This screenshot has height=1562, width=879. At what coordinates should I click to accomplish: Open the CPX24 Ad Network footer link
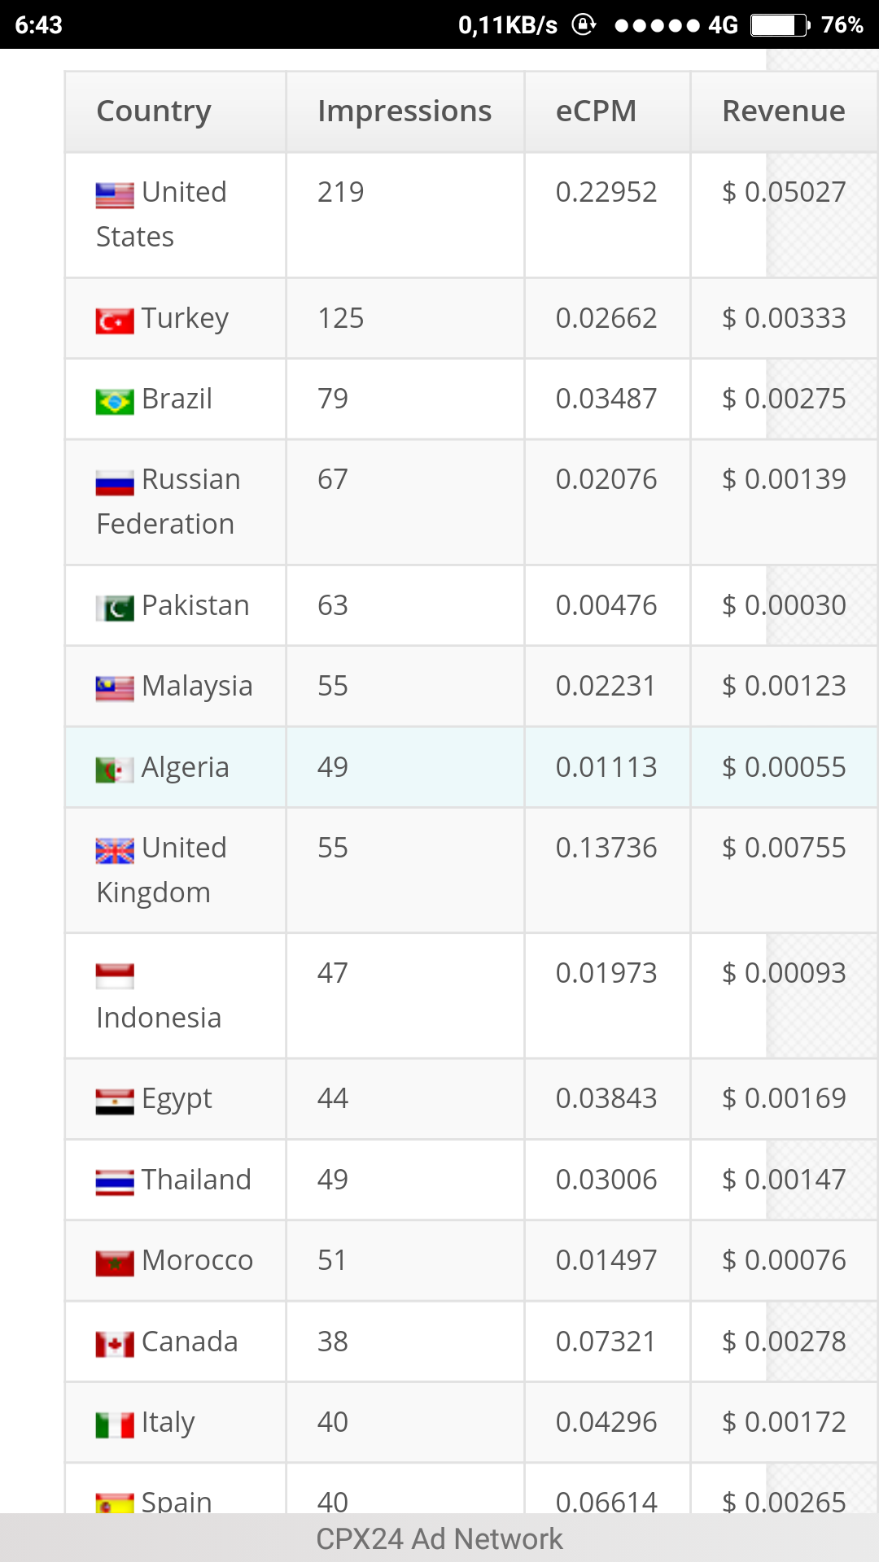[x=439, y=1538]
